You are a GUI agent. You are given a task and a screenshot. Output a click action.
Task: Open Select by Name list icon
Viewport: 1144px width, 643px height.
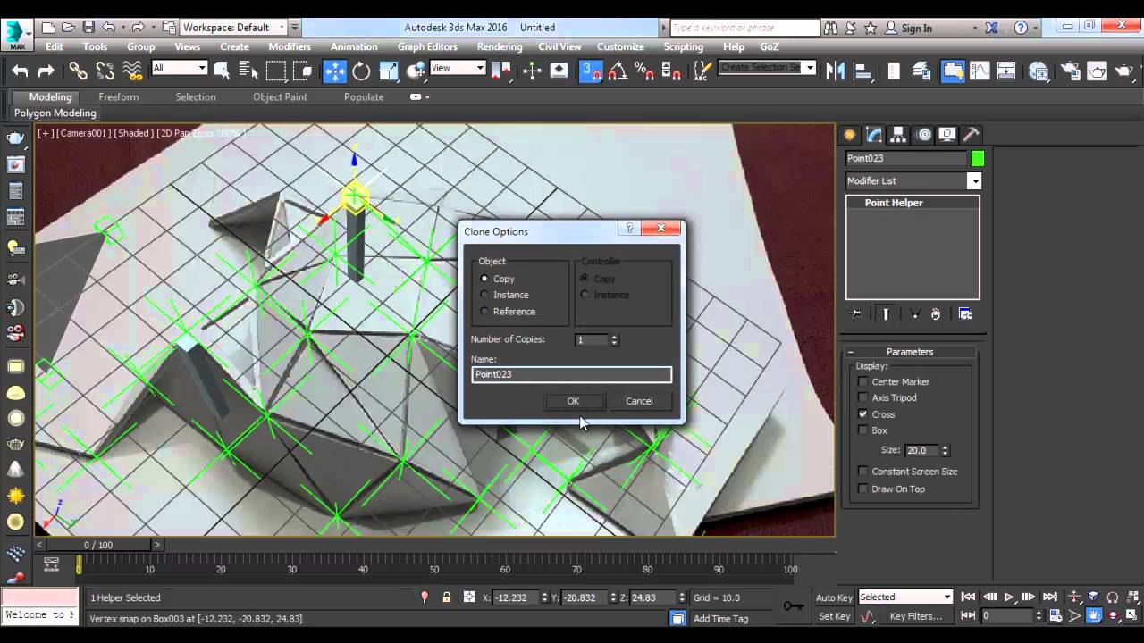click(248, 71)
